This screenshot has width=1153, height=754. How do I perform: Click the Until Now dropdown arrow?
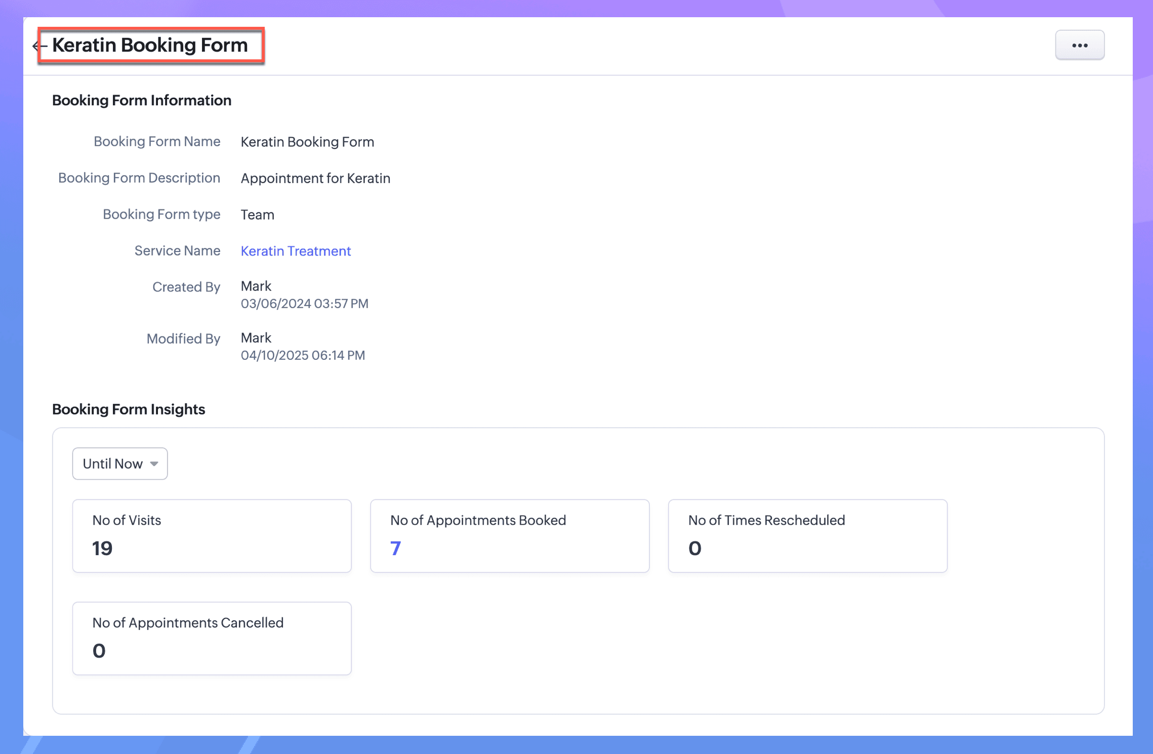point(154,464)
